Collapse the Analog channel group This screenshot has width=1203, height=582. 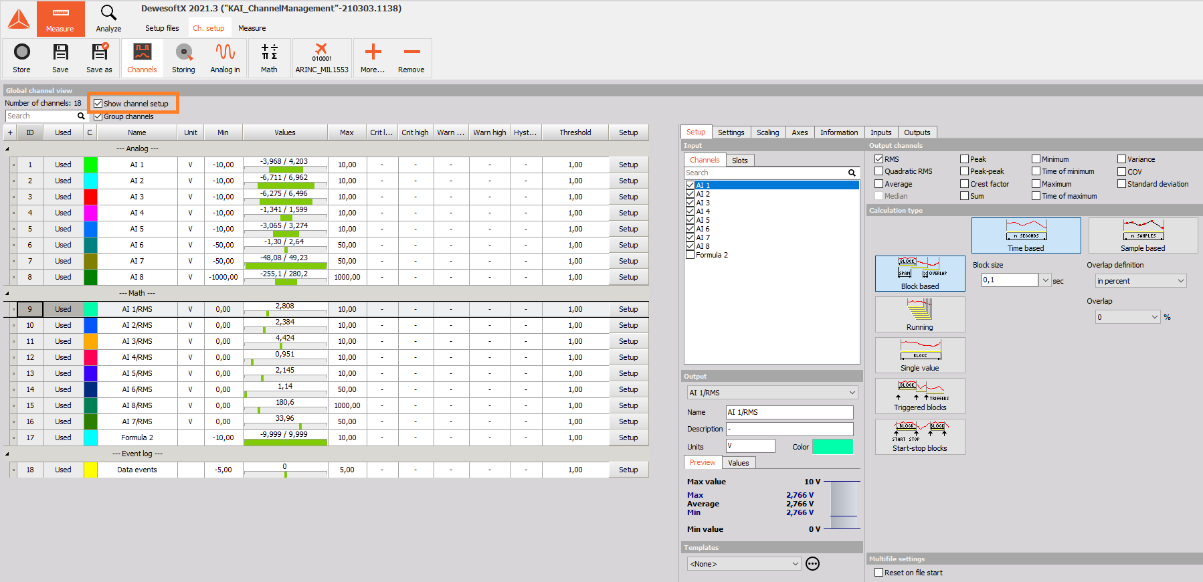7,149
